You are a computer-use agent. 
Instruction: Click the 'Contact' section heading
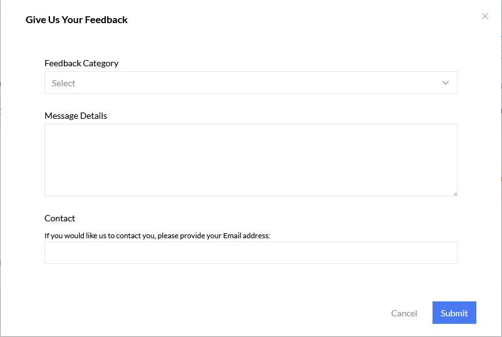59,218
